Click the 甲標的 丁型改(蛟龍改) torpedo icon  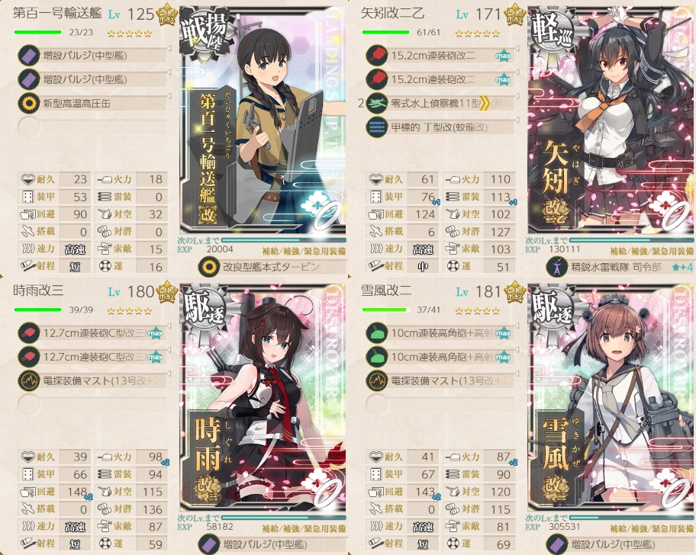377,127
